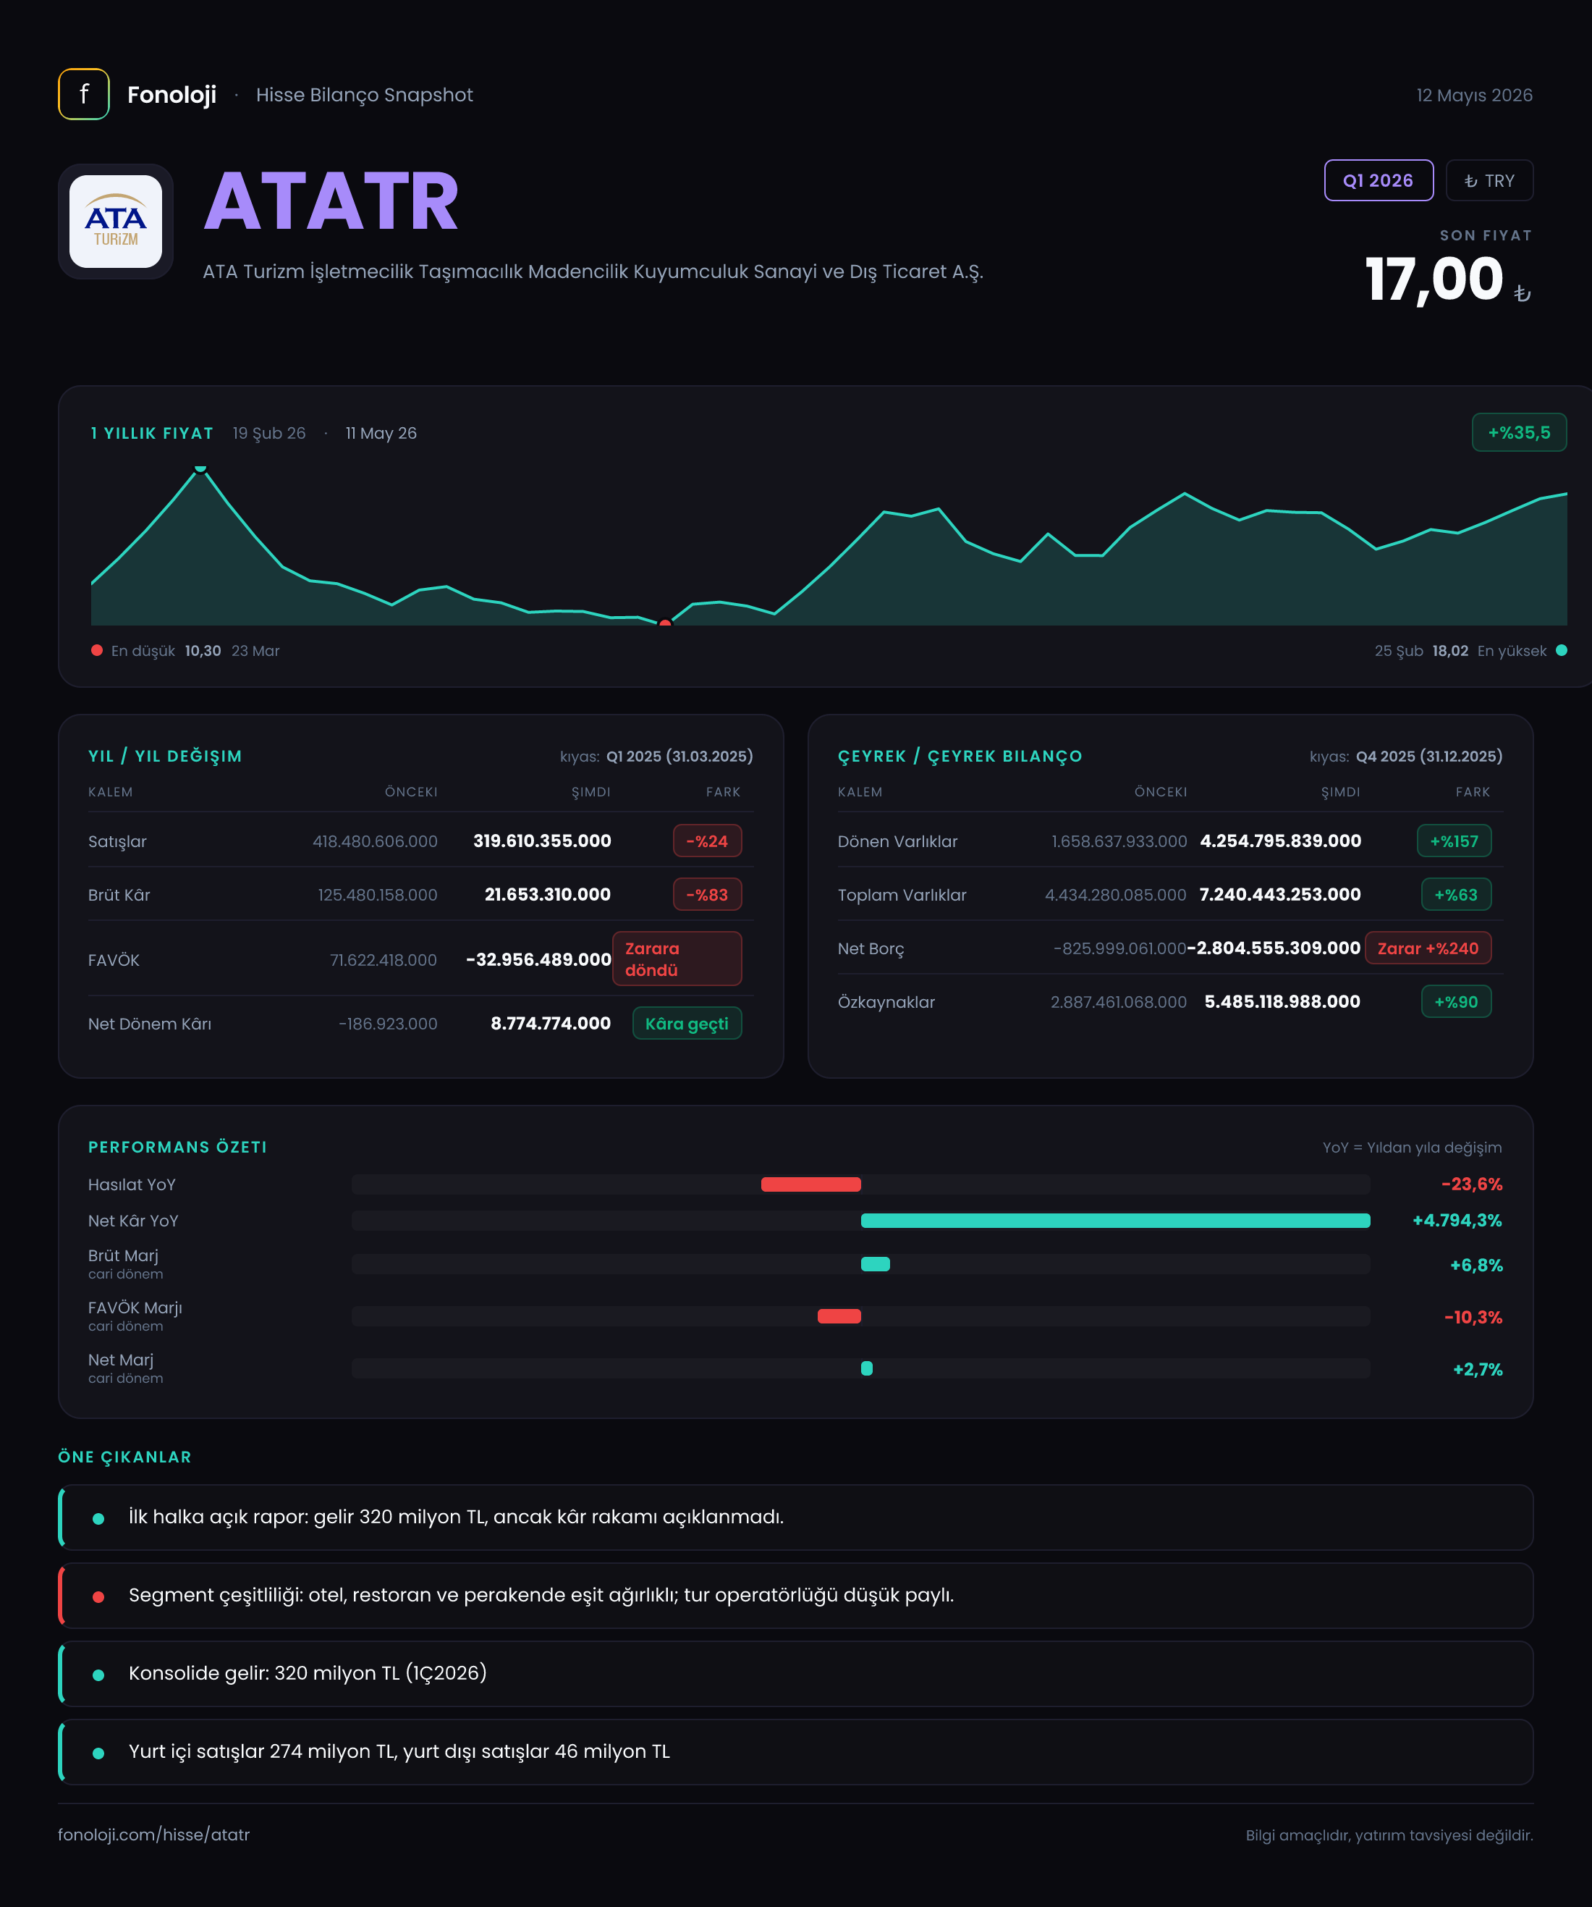The height and width of the screenshot is (1907, 1592).
Task: Click Toplam Varlıklar value 7.240.443.253.000
Action: 1280,894
